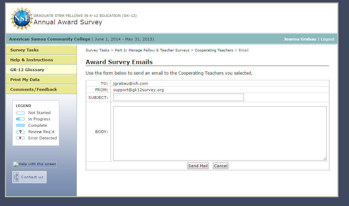Image resolution: width=349 pixels, height=206 pixels.
Task: Click the Help with this screen image
Action: (x=35, y=164)
